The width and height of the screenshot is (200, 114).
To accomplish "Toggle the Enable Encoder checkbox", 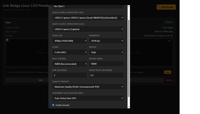I will 53,105.
